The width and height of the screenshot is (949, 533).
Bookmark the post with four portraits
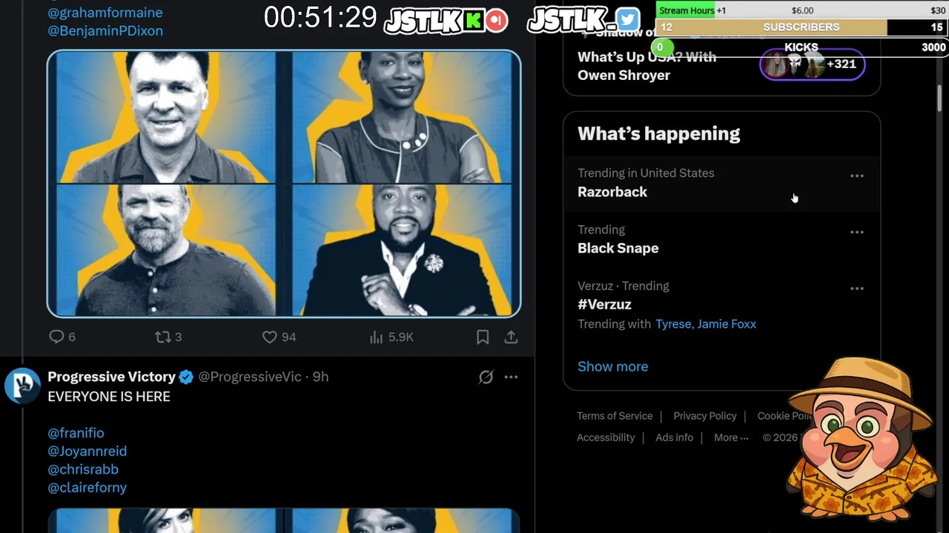[483, 337]
